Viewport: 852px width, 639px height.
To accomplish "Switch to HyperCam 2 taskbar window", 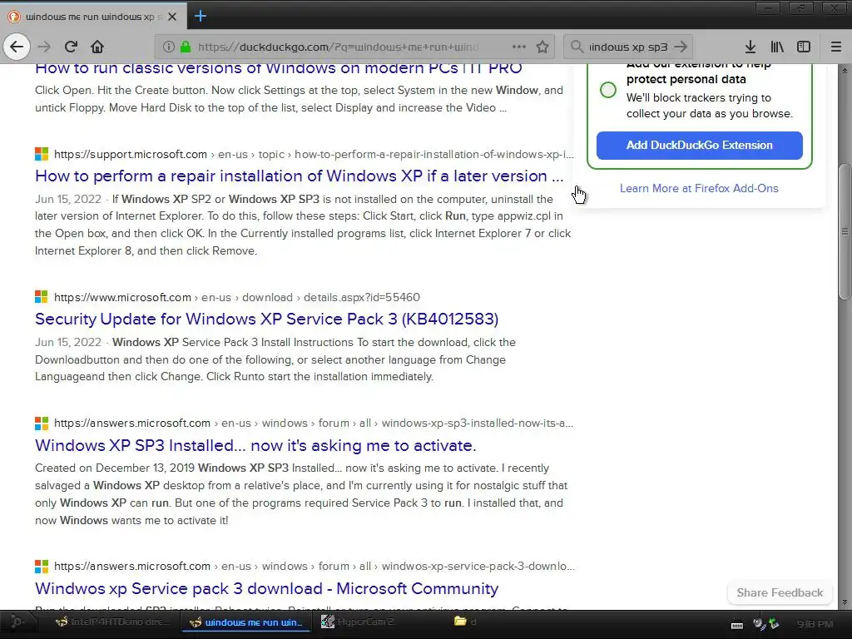I will pyautogui.click(x=358, y=622).
